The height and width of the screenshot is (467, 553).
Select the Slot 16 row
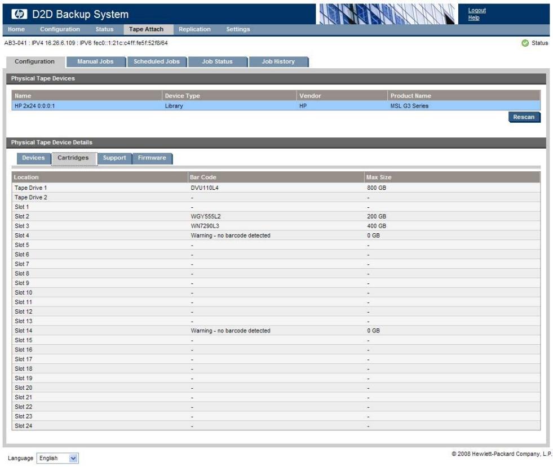click(x=276, y=350)
